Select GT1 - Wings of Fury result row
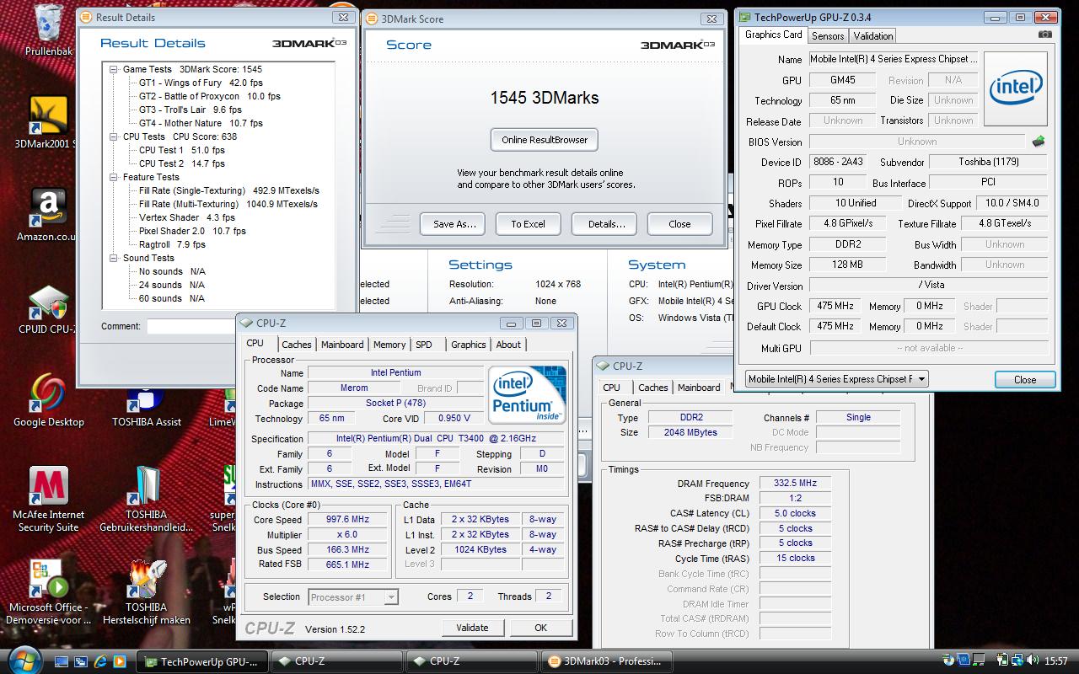1079x674 pixels. point(201,83)
